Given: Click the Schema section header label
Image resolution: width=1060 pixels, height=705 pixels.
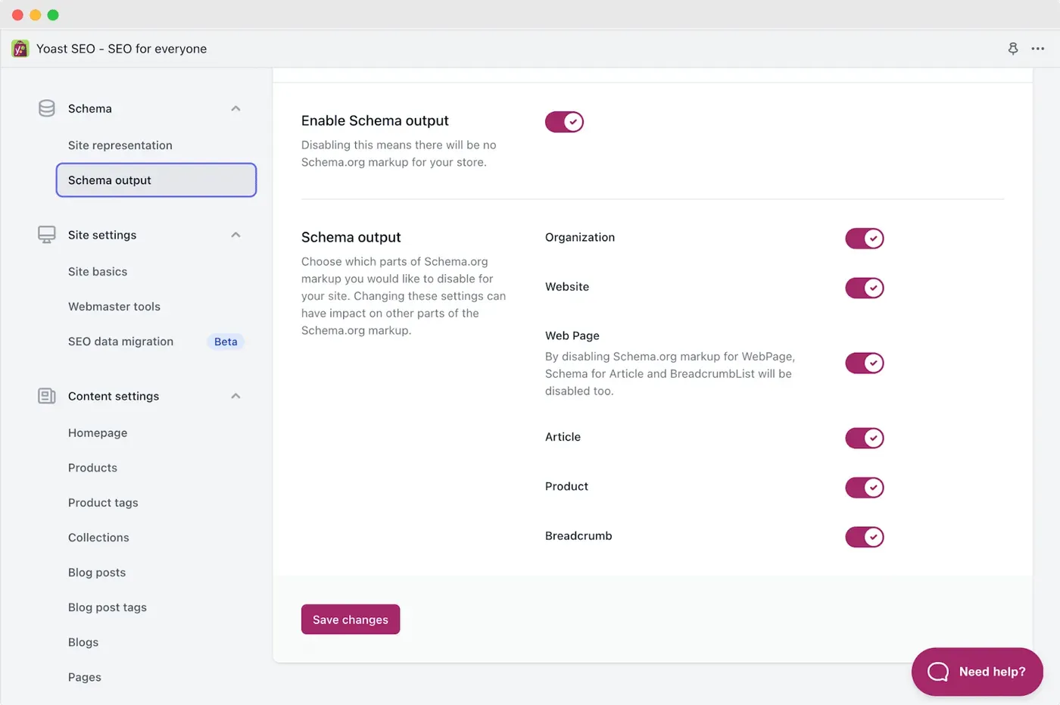Looking at the screenshot, I should click(90, 108).
